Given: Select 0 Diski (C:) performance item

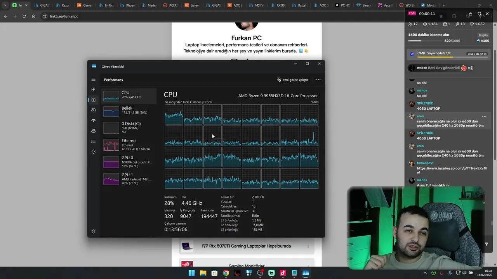Looking at the screenshot, I should (129, 127).
